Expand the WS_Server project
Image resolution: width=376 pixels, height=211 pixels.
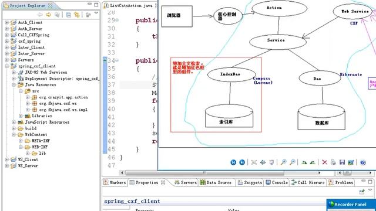[7, 165]
